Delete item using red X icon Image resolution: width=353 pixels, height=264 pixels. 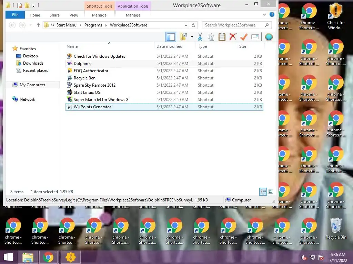tap(233, 36)
